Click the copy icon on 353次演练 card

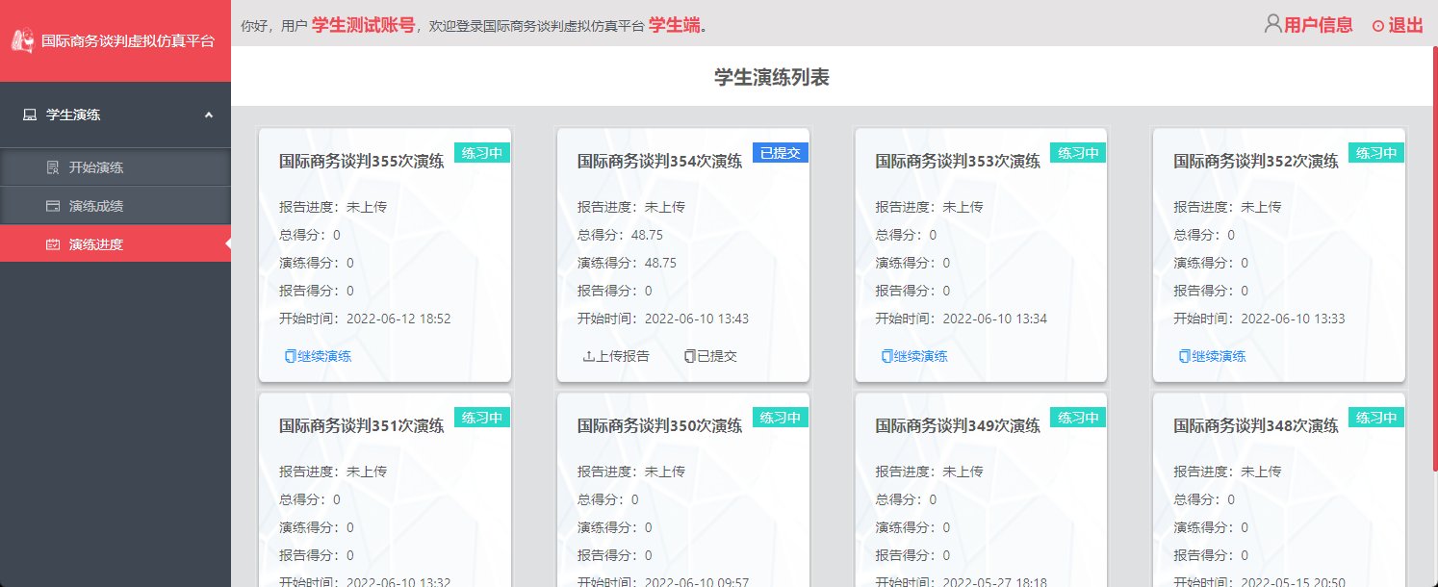click(887, 356)
